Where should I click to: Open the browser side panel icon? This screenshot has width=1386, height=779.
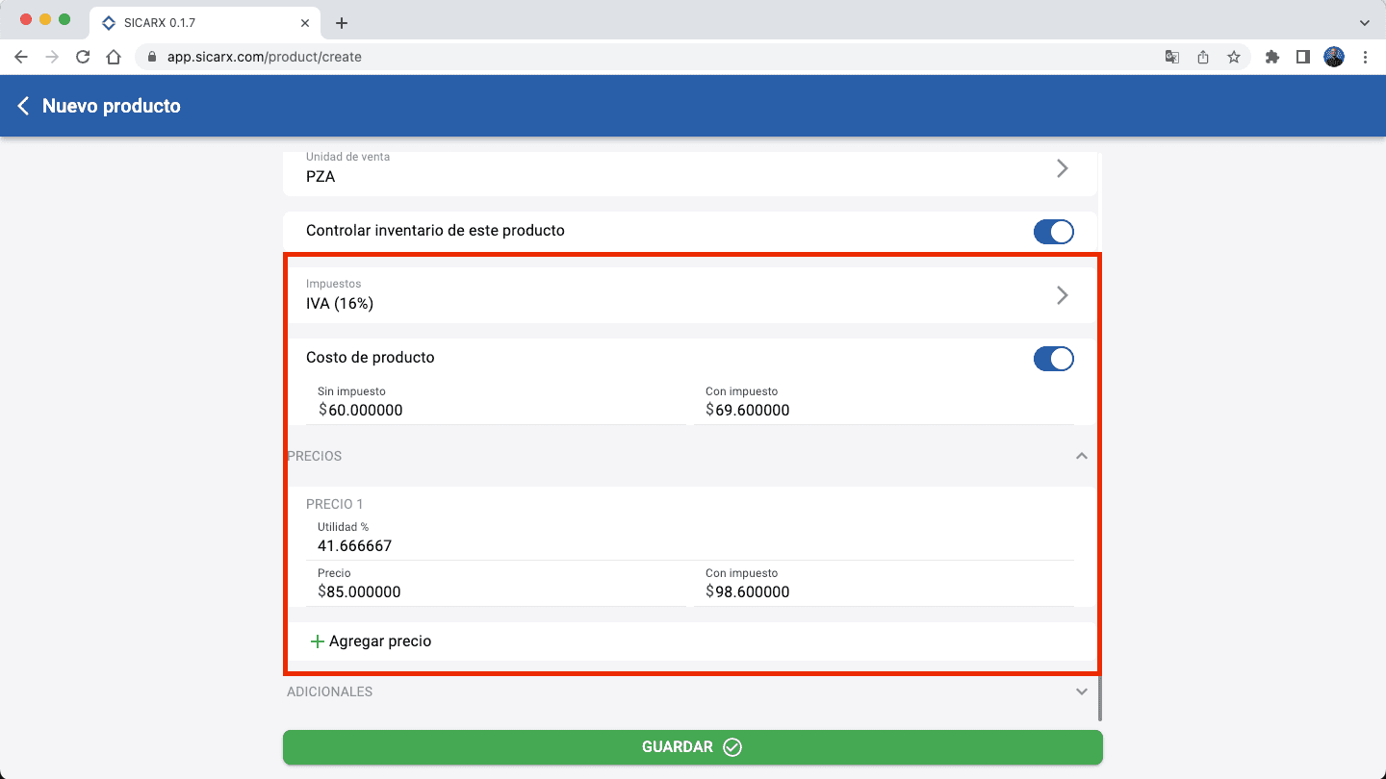[x=1302, y=57]
